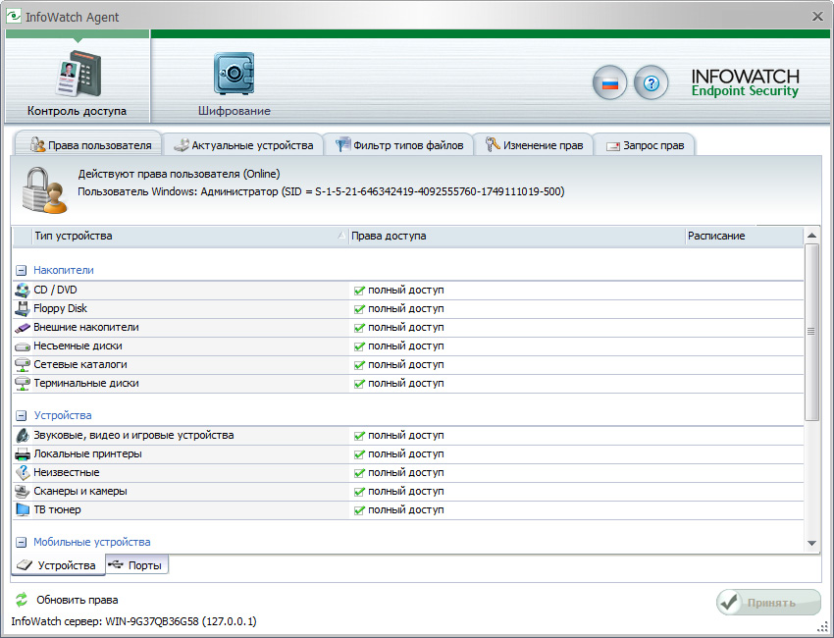This screenshot has height=638, width=834.
Task: Click the Накопители group label
Action: [64, 270]
